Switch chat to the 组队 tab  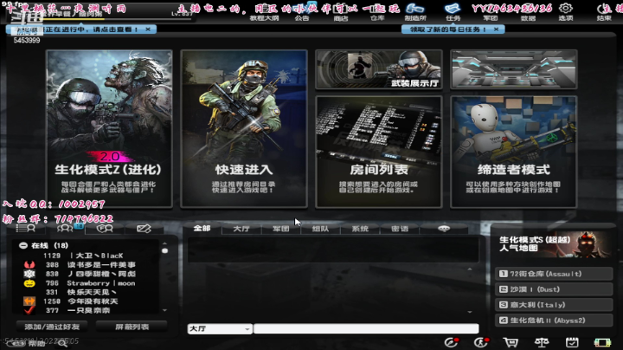point(320,229)
